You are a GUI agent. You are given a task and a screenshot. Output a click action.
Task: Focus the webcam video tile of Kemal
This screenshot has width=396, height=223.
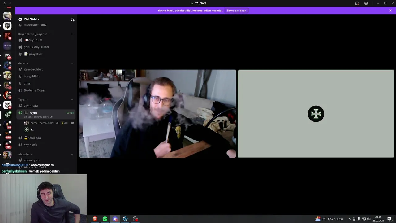[157, 114]
